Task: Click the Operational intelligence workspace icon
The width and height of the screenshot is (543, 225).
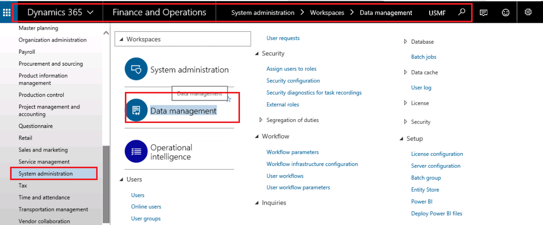Action: 136,151
